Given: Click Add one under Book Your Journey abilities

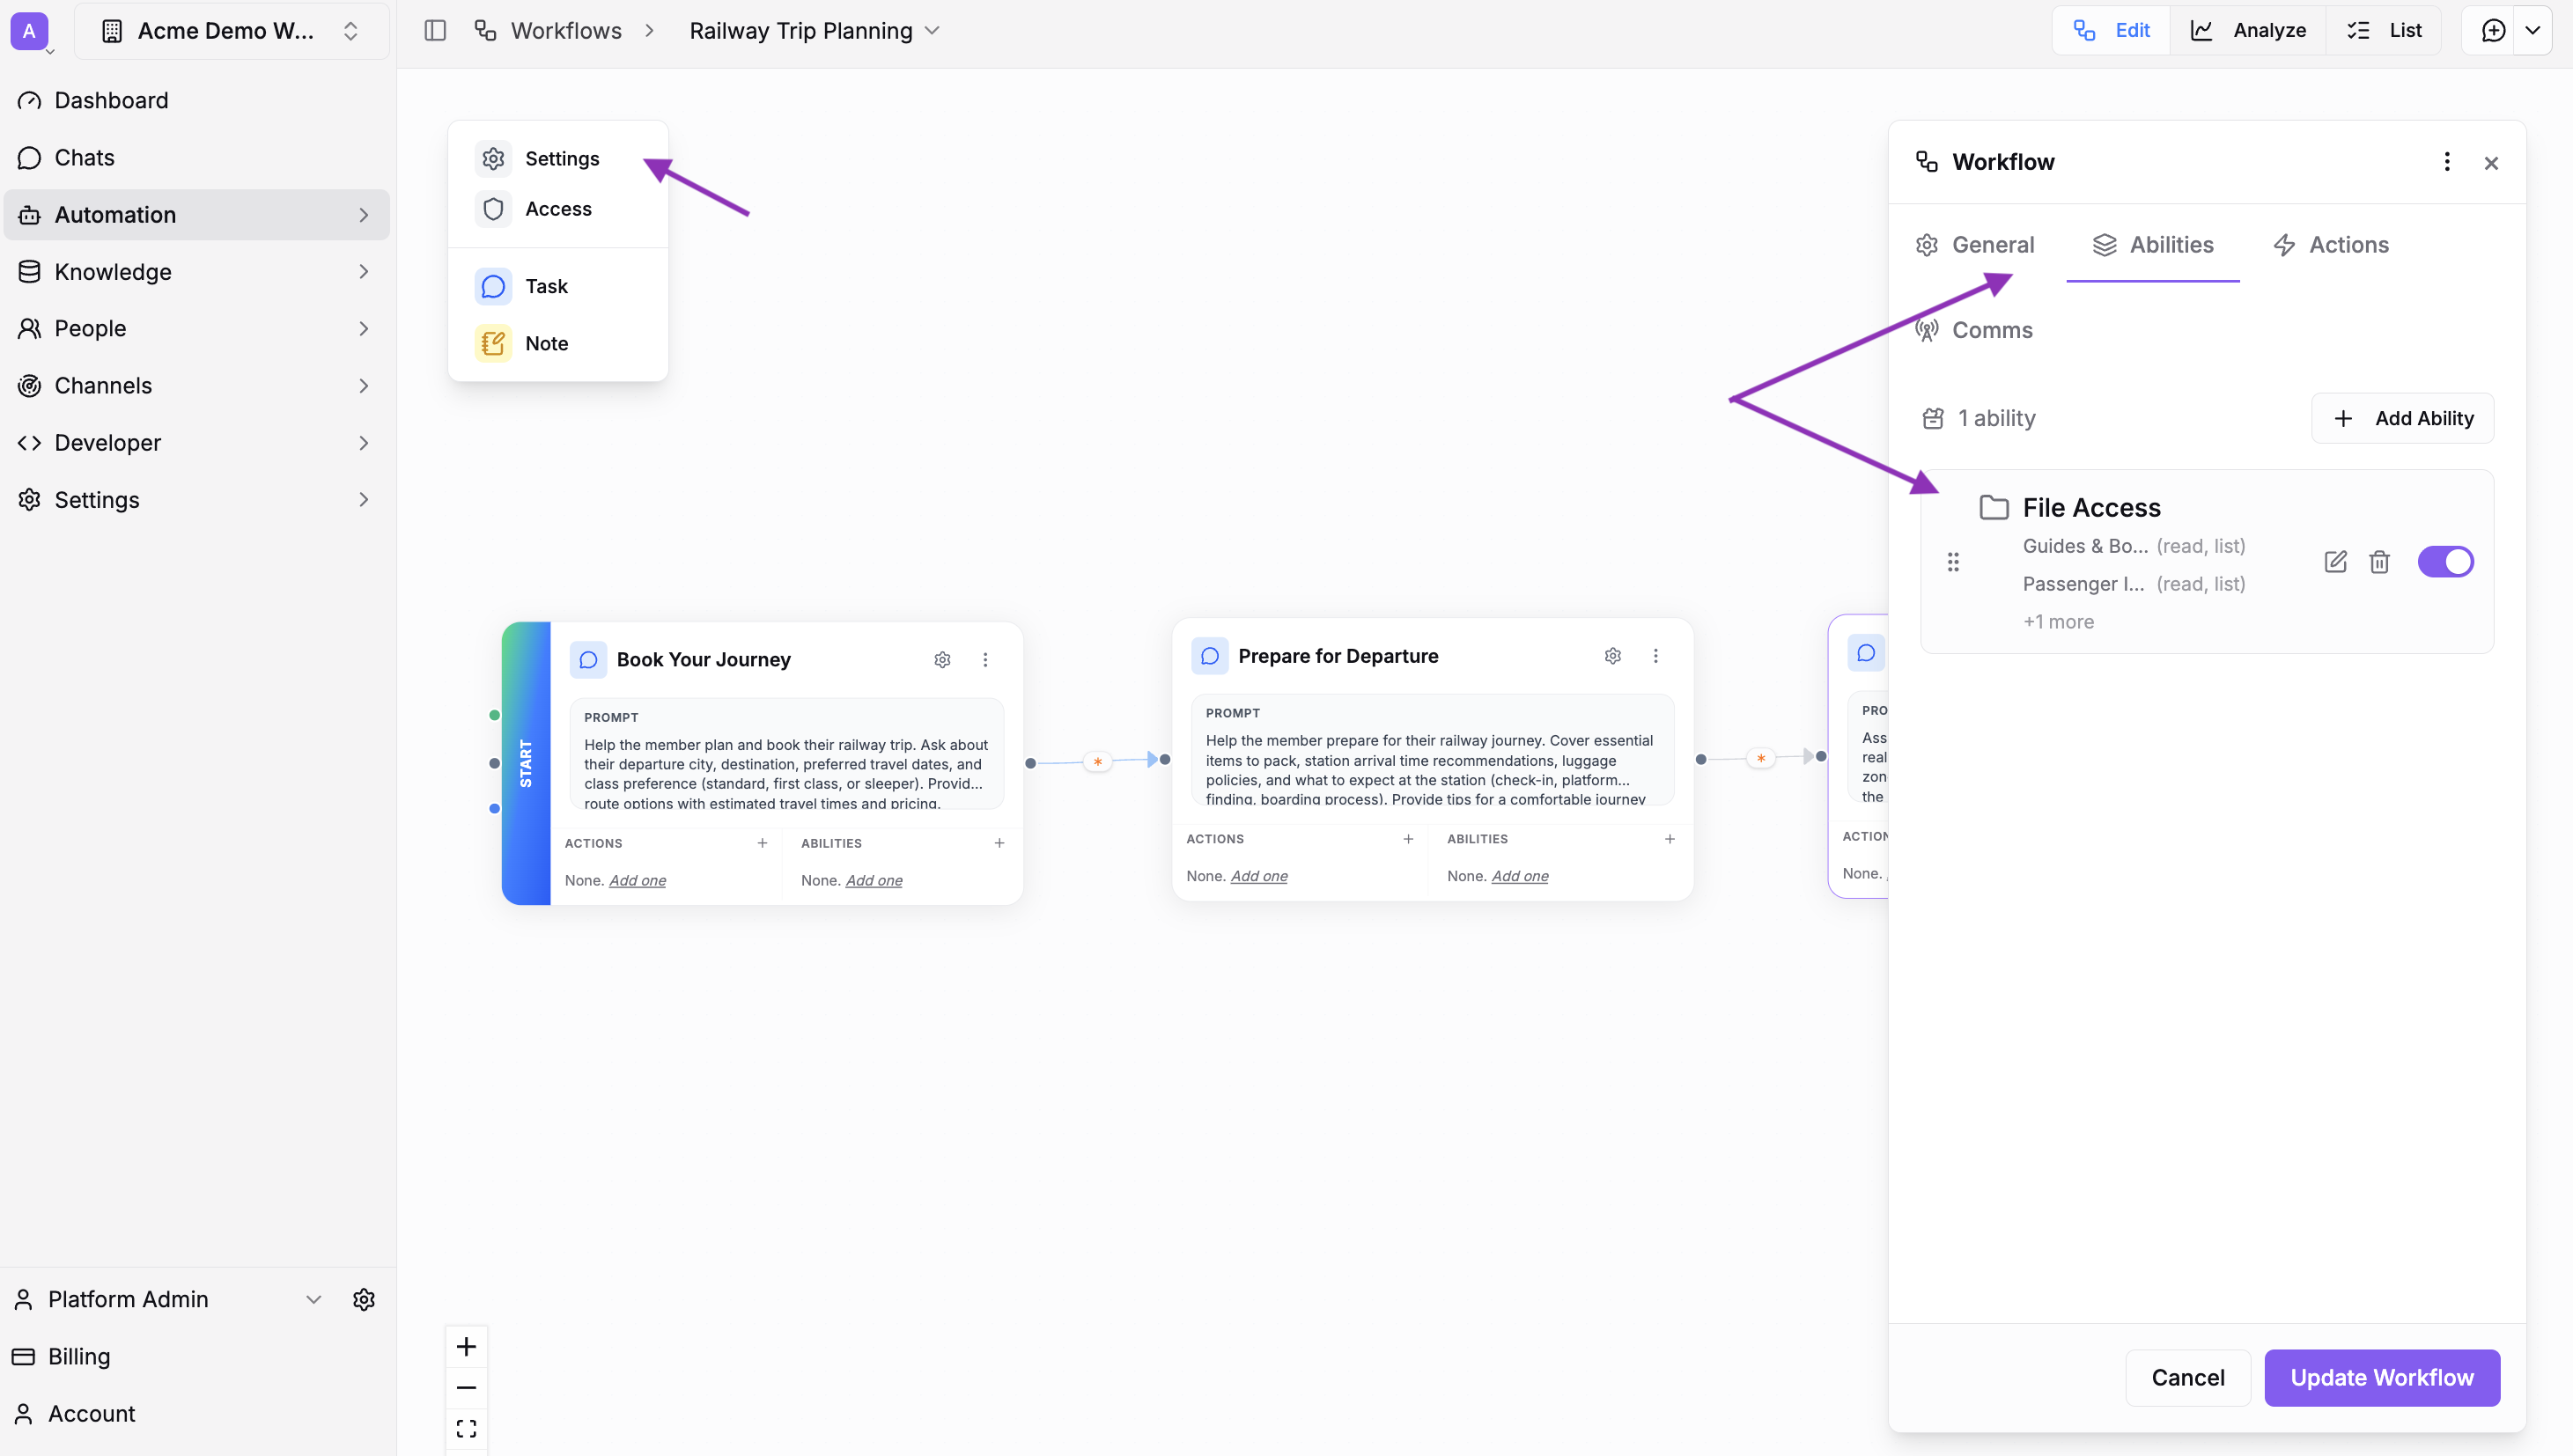Looking at the screenshot, I should coord(873,880).
